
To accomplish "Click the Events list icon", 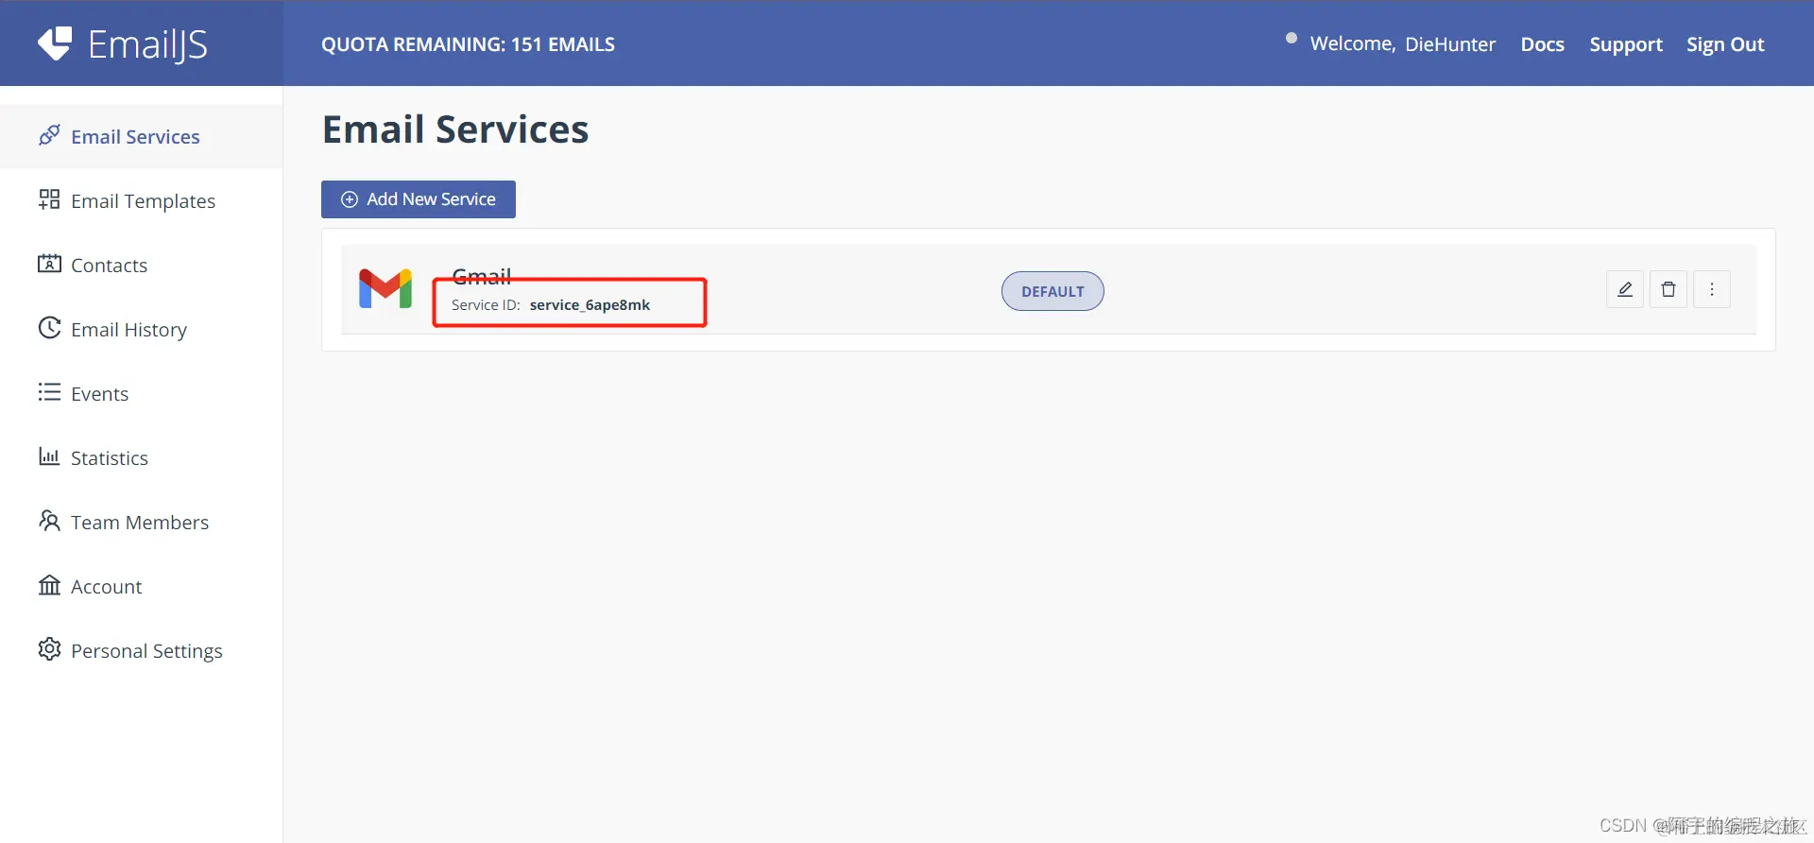I will pyautogui.click(x=49, y=392).
